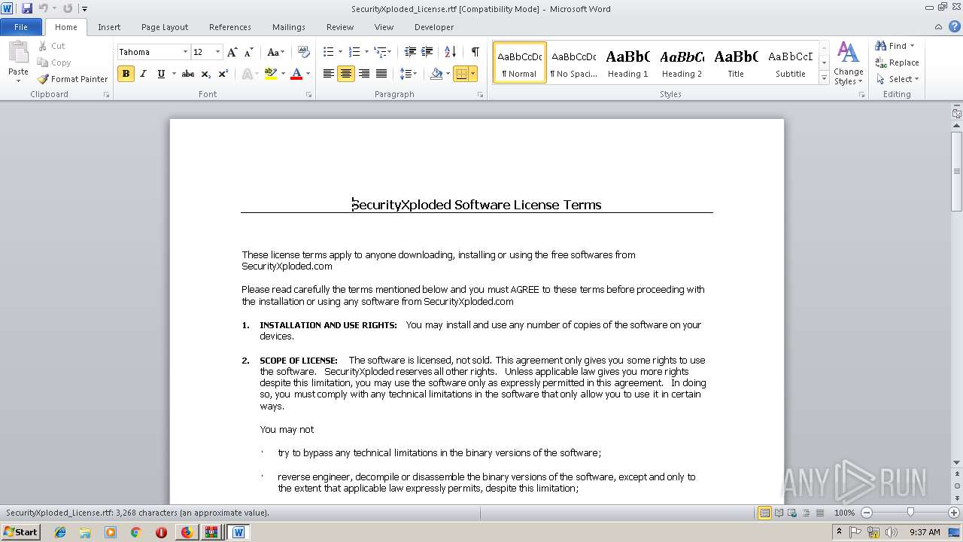Switch to Full Screen Reading view

pyautogui.click(x=778, y=513)
